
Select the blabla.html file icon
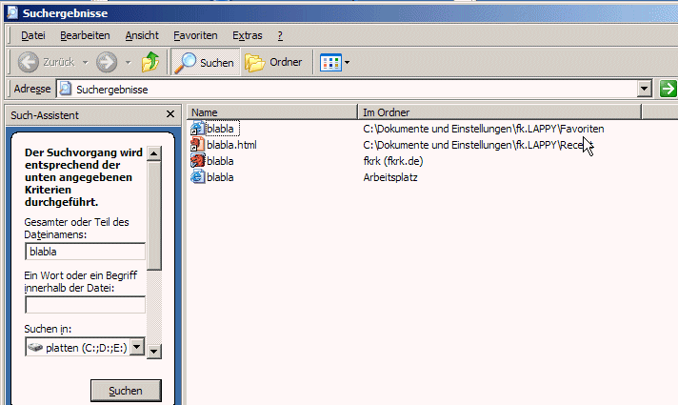(x=198, y=145)
